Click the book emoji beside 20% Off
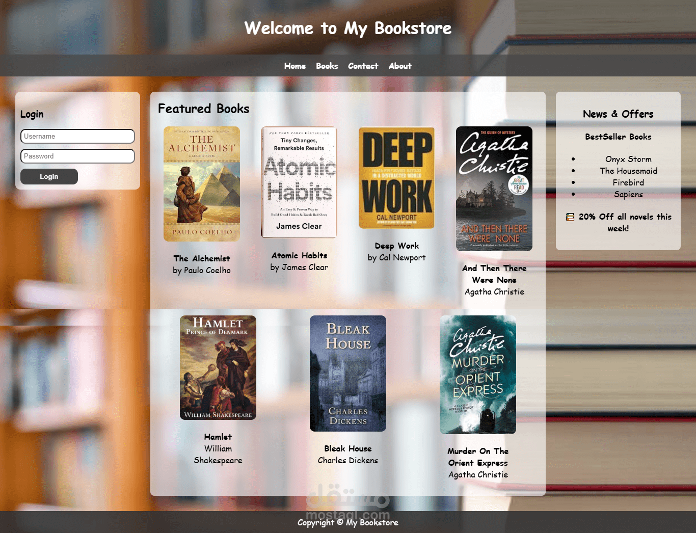 tap(570, 217)
